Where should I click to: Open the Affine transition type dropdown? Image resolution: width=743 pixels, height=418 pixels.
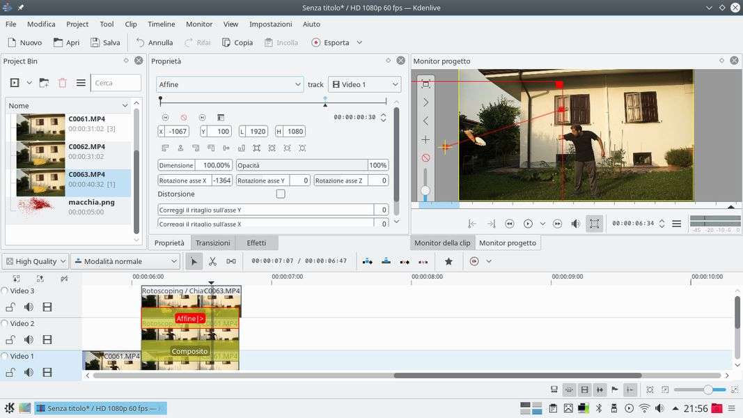point(229,84)
